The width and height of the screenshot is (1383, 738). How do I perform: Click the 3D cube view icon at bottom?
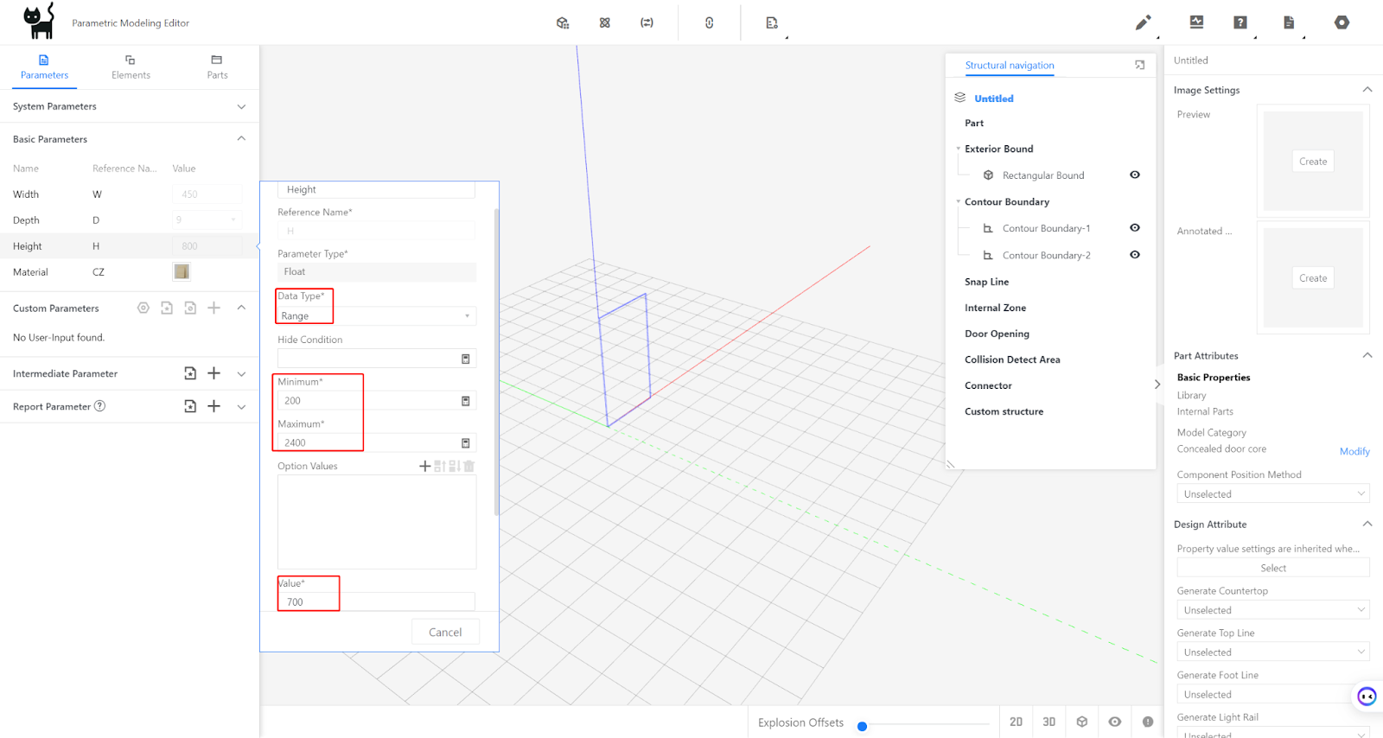pyautogui.click(x=1081, y=722)
